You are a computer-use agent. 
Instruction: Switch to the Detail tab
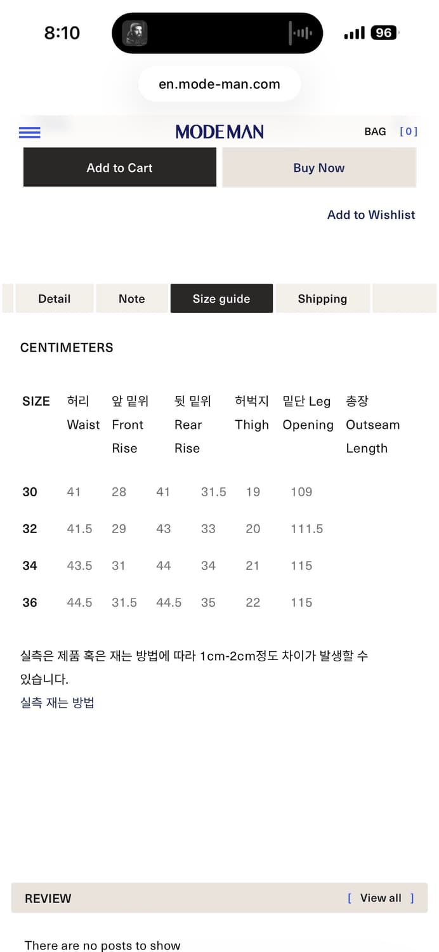(x=54, y=298)
